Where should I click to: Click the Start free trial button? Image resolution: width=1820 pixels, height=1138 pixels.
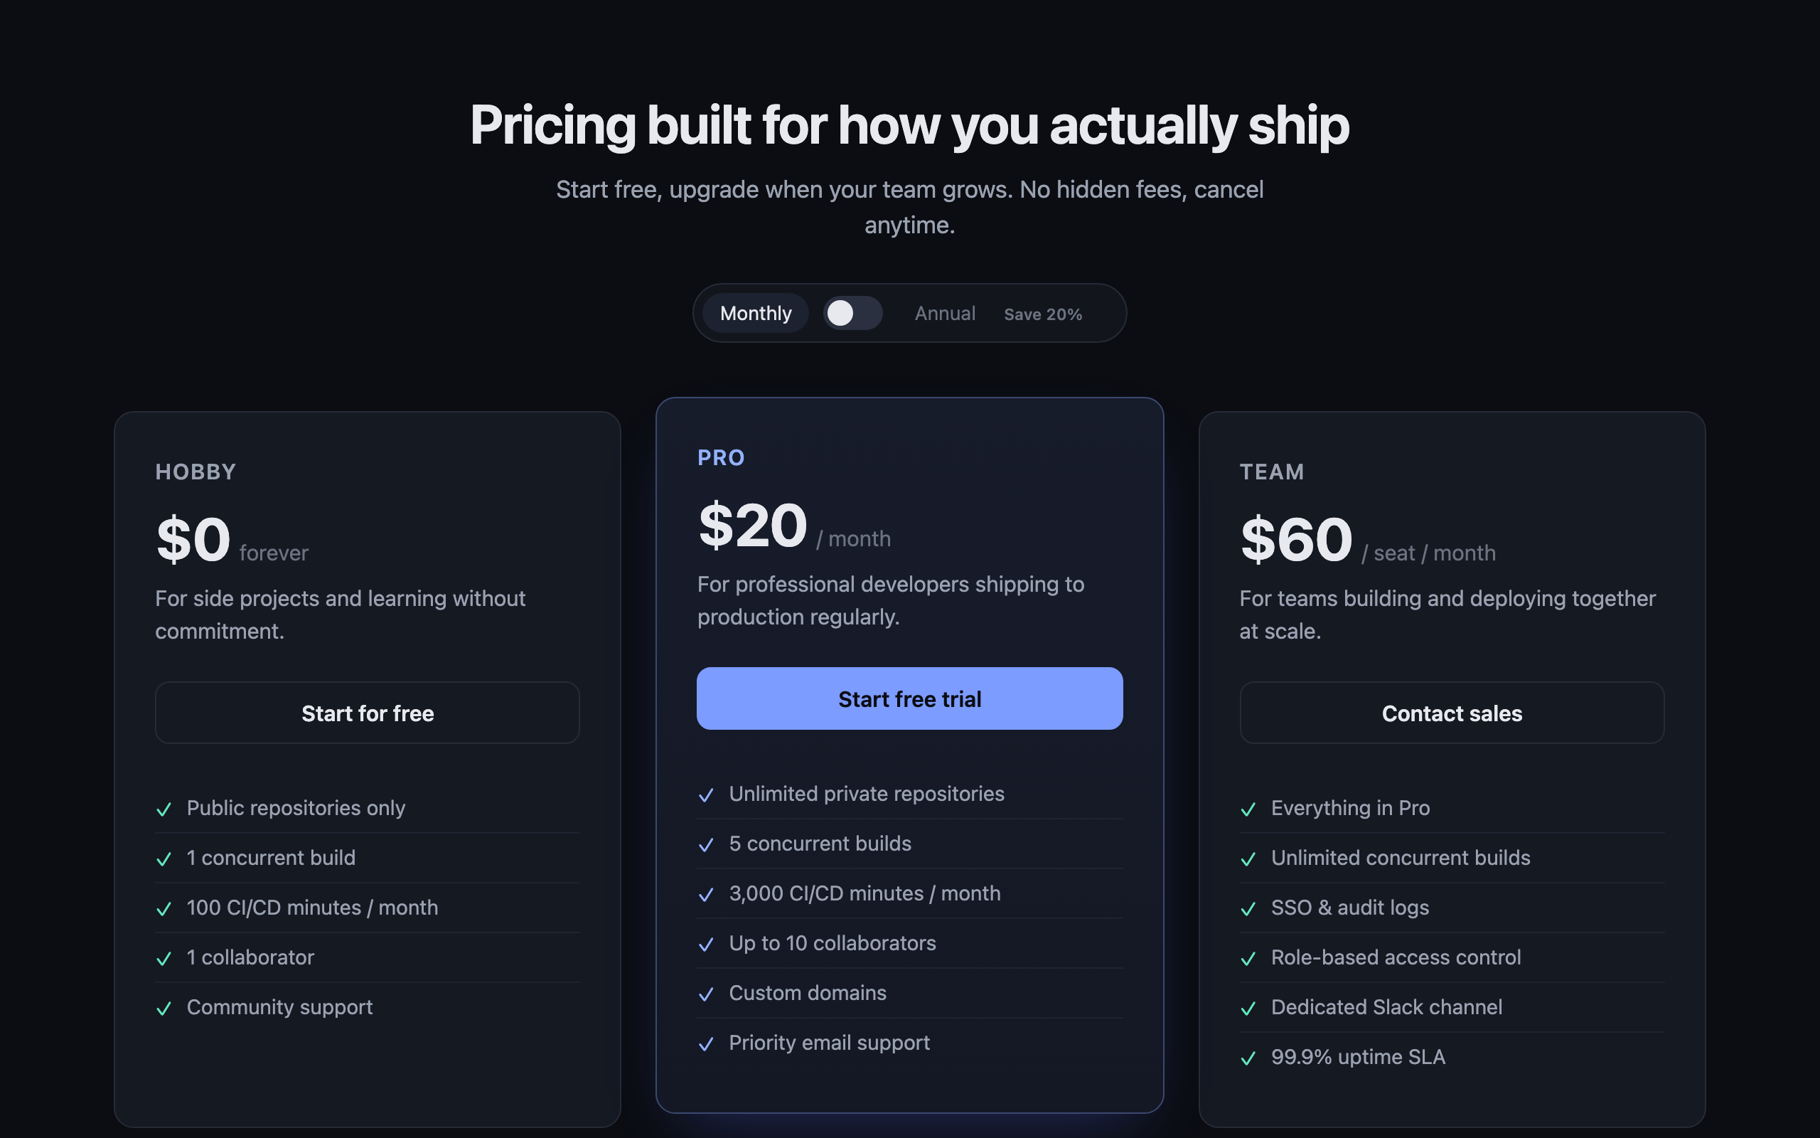909,698
